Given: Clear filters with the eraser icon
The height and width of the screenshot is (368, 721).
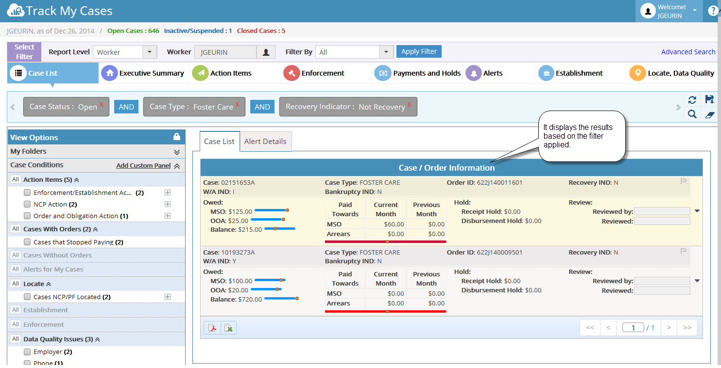Looking at the screenshot, I should click(709, 114).
